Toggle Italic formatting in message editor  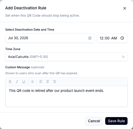click(x=17, y=82)
